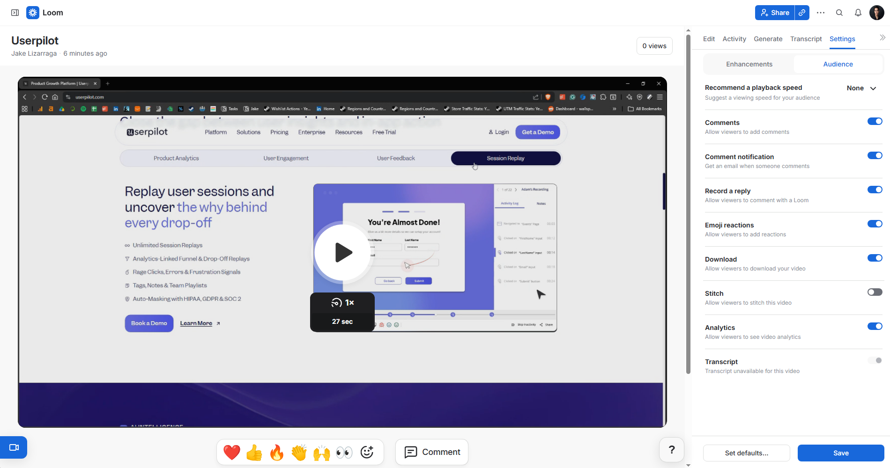Viewport: 890px width, 468px height.
Task: React with the red heart emoji
Action: click(x=232, y=452)
